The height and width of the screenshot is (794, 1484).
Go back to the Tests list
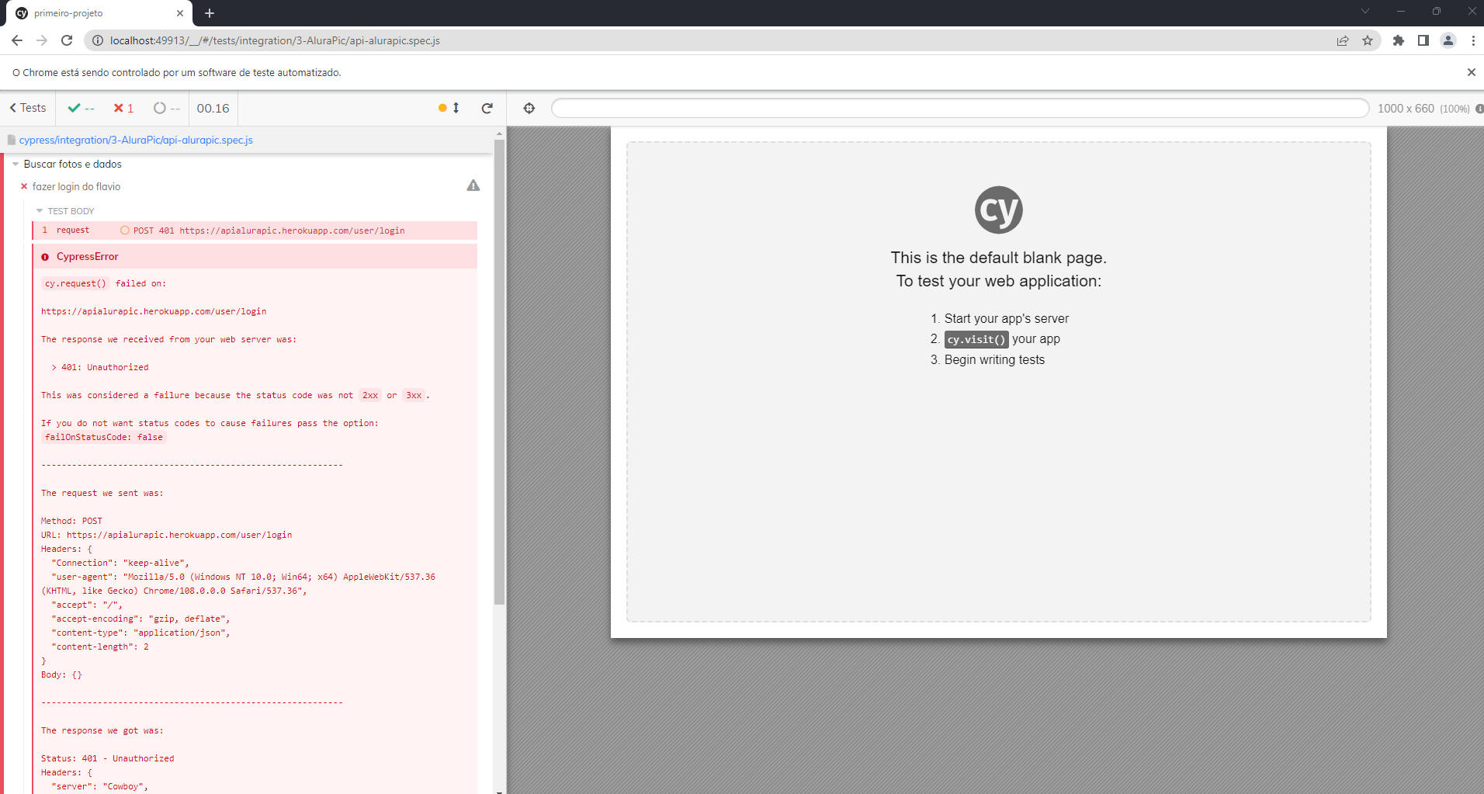coord(28,108)
